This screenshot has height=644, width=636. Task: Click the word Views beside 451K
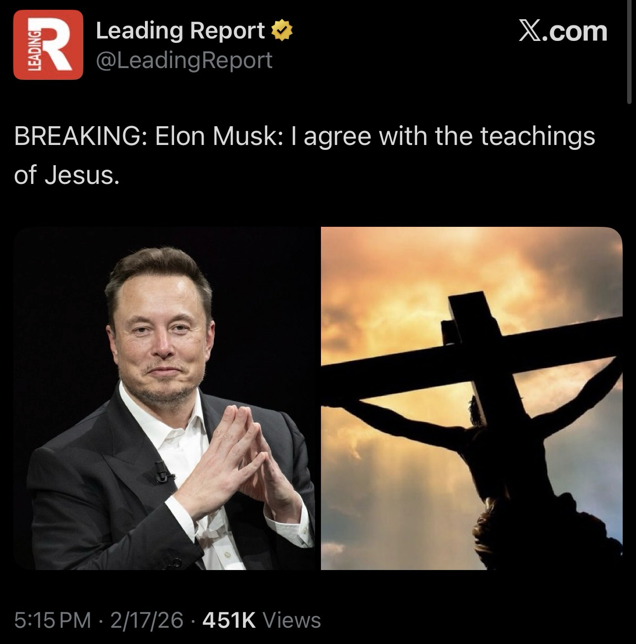(x=292, y=620)
